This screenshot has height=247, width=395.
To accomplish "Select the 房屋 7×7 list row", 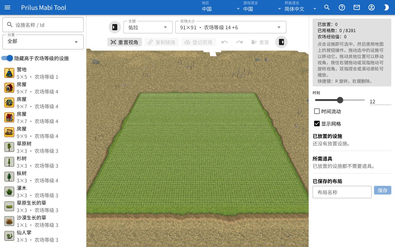I will pos(43,117).
